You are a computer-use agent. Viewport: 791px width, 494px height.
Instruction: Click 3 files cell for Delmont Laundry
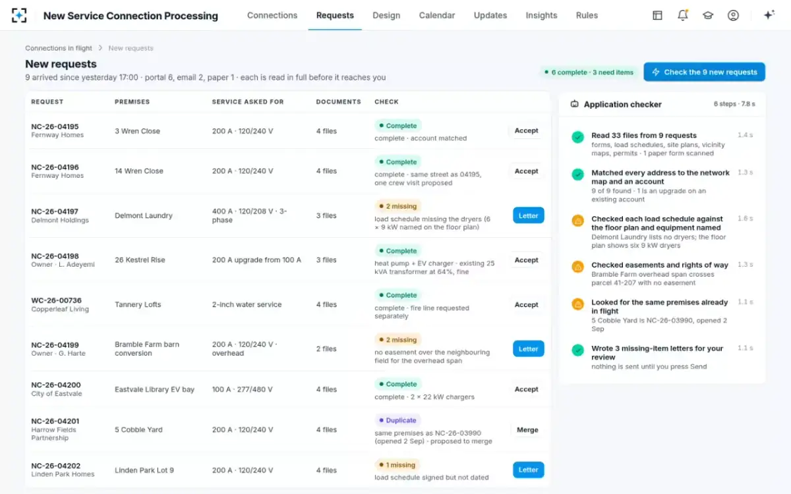point(326,215)
